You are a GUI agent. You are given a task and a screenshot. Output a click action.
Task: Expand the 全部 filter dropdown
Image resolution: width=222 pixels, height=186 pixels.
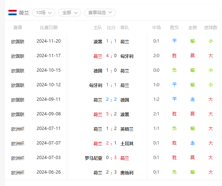coord(70,13)
